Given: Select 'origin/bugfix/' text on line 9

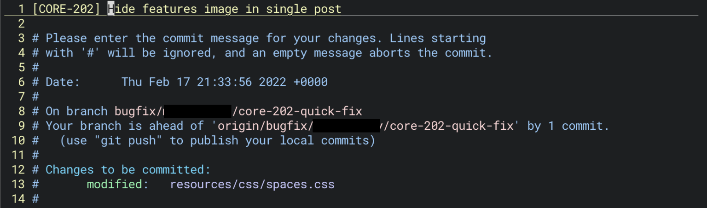Looking at the screenshot, I should tap(265, 126).
